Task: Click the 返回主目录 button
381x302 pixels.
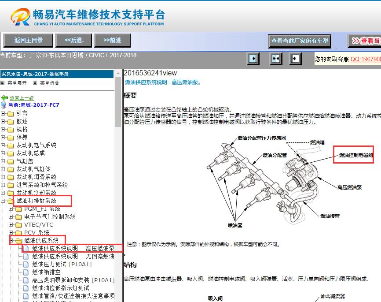Action: click(x=28, y=40)
